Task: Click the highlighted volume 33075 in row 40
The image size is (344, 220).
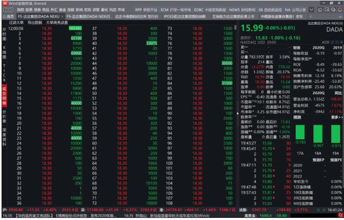Action: pos(152,43)
